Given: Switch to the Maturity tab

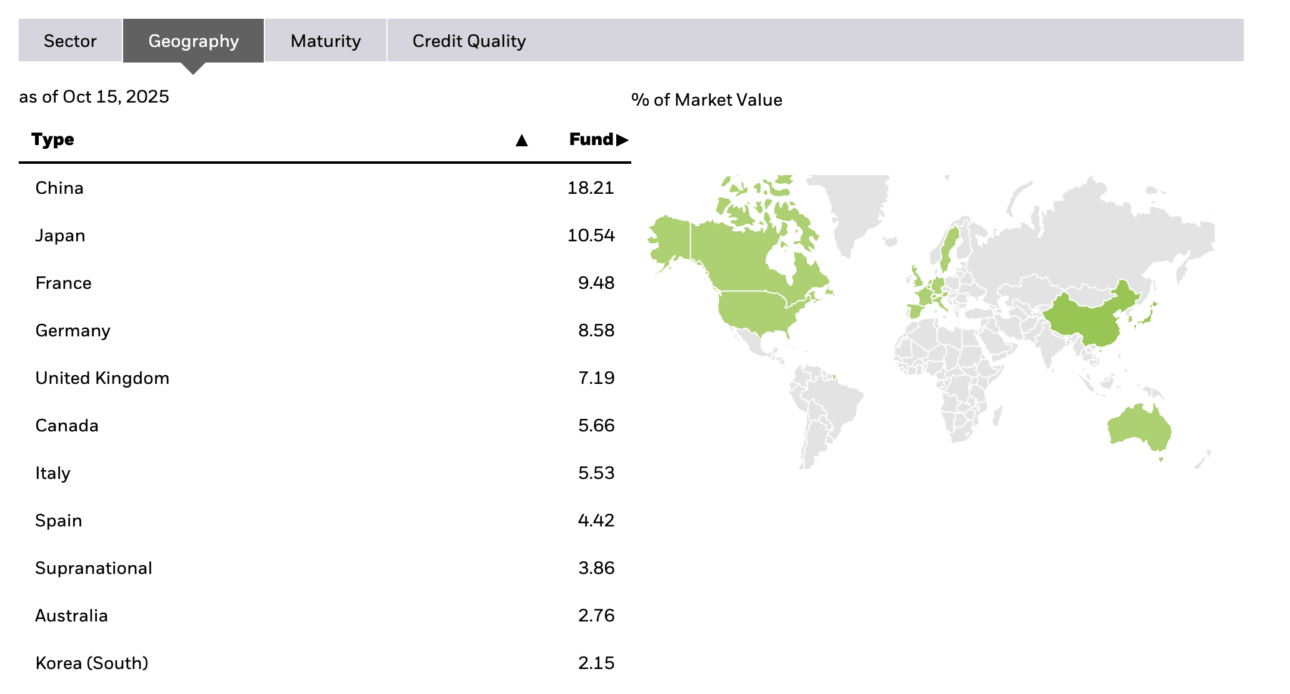Looking at the screenshot, I should click(x=326, y=41).
